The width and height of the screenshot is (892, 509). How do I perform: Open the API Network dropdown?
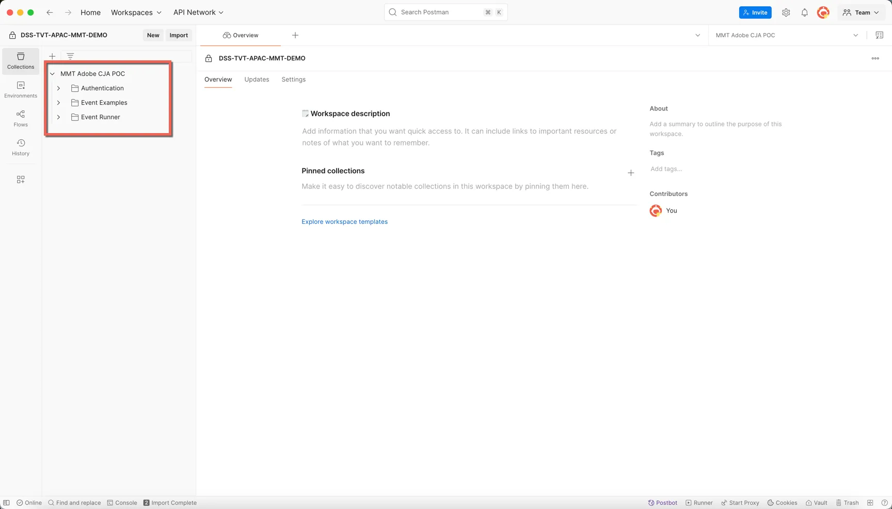click(199, 12)
